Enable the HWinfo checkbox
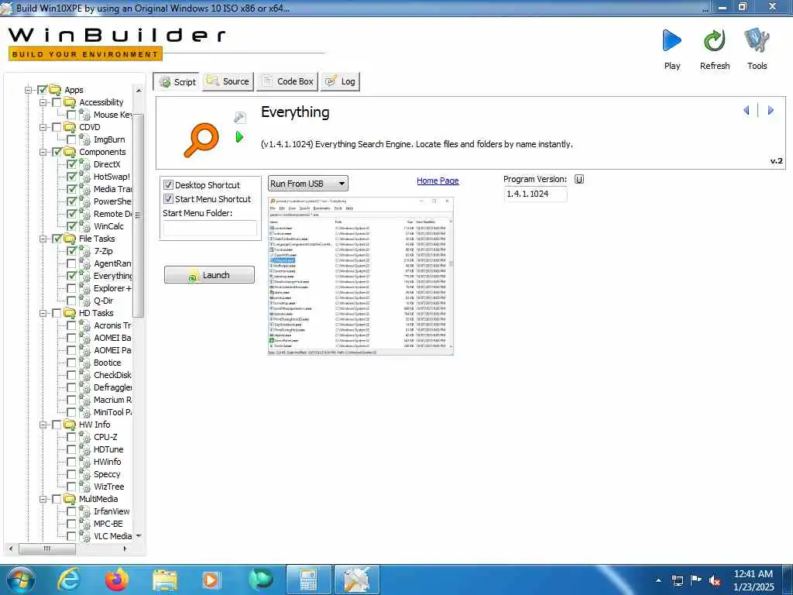 coord(72,462)
